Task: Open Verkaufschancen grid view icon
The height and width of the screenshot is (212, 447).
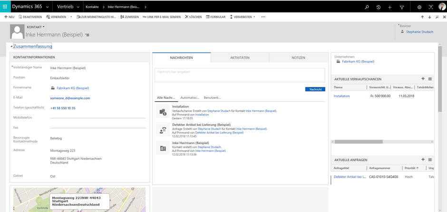Action: point(430,79)
